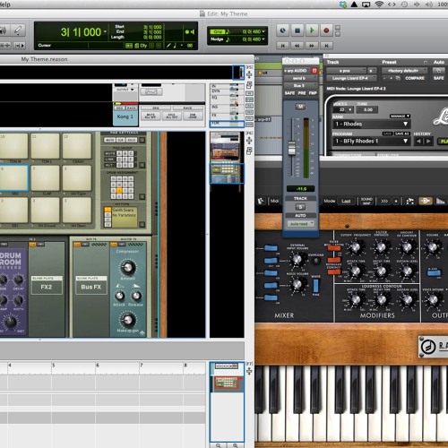
Task: Click the Sound Map button in the synth toolbar
Action: pyautogui.click(x=366, y=201)
